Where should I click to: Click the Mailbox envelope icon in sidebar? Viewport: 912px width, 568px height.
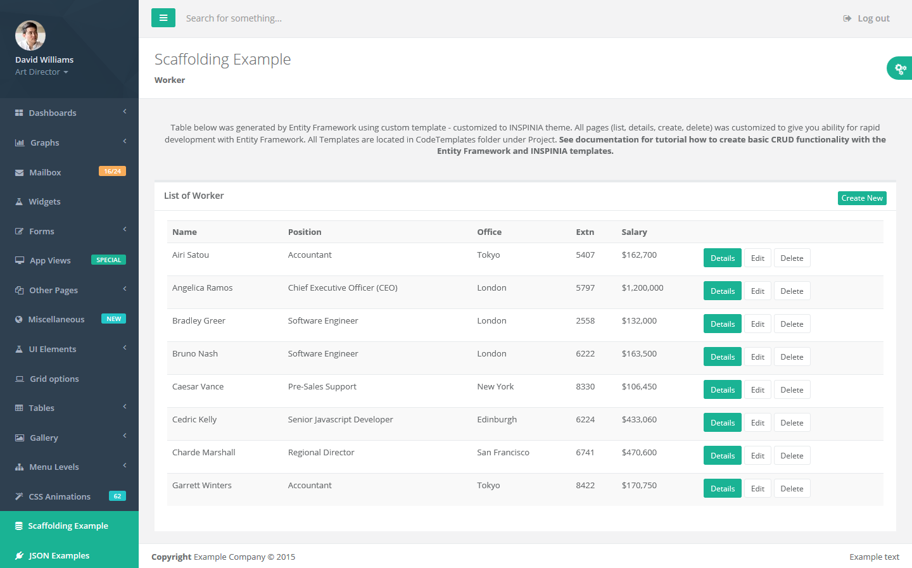point(19,173)
